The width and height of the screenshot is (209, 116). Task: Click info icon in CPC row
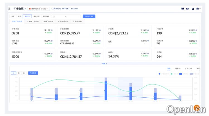tap(148, 41)
